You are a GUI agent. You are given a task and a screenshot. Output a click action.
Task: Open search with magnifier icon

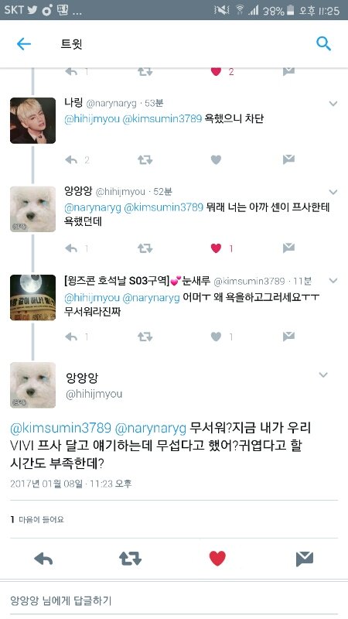(323, 44)
